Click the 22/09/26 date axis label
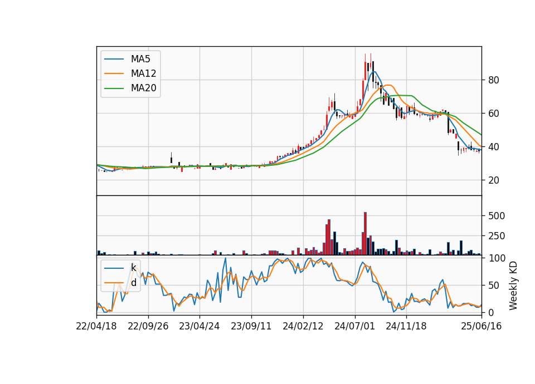Image resolution: width=535 pixels, height=384 pixels. click(x=148, y=326)
